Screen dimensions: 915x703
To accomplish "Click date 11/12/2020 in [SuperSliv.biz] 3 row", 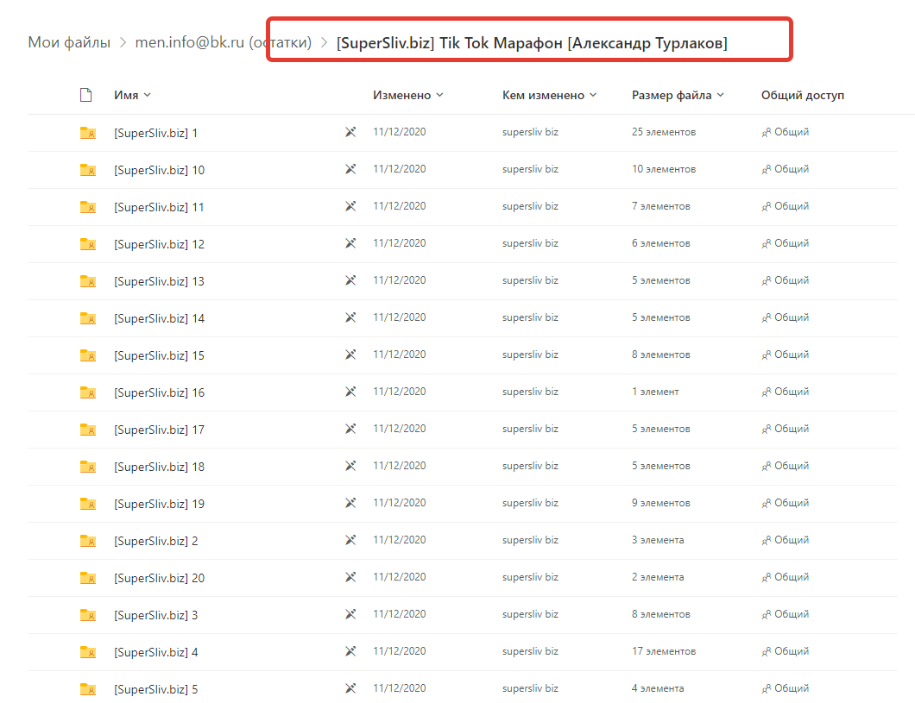I will click(x=400, y=614).
